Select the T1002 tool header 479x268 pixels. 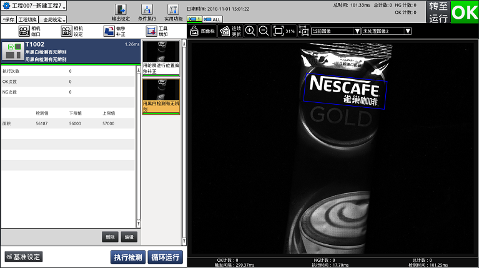pyautogui.click(x=71, y=52)
